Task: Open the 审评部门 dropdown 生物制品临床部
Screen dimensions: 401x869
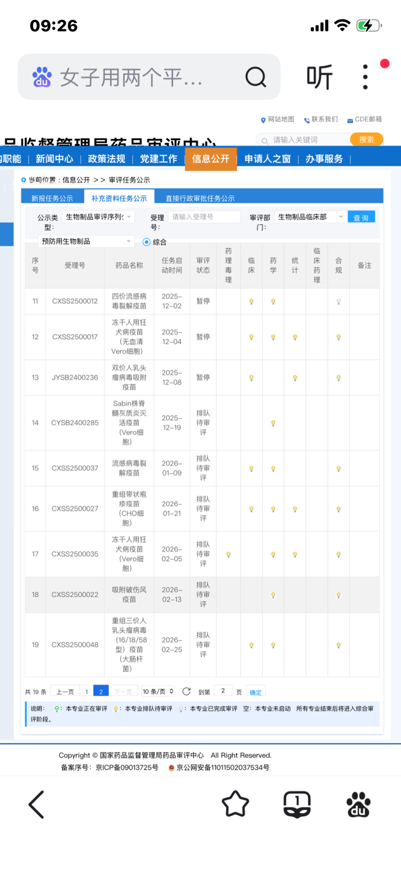Action: tap(310, 217)
